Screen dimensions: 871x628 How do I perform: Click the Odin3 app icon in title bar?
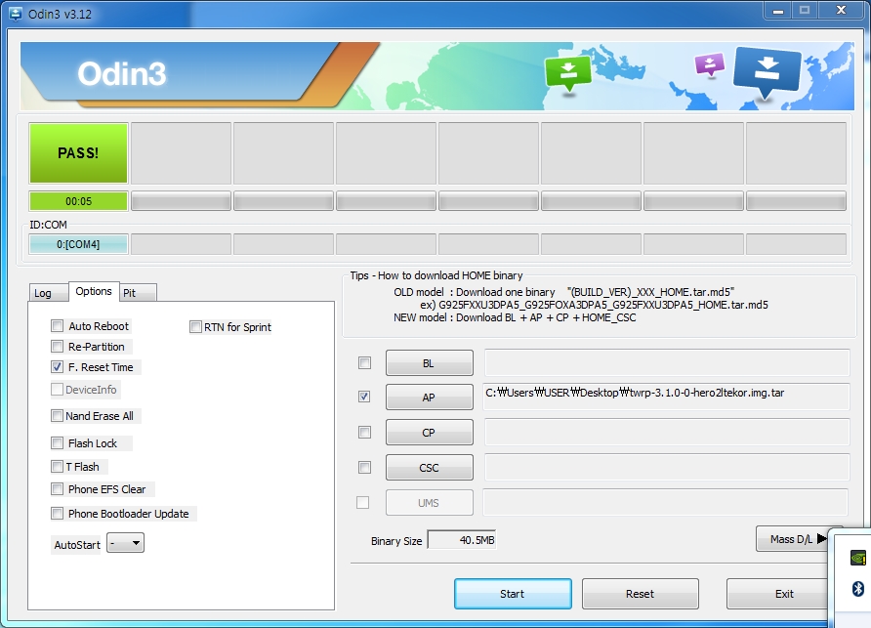16,14
